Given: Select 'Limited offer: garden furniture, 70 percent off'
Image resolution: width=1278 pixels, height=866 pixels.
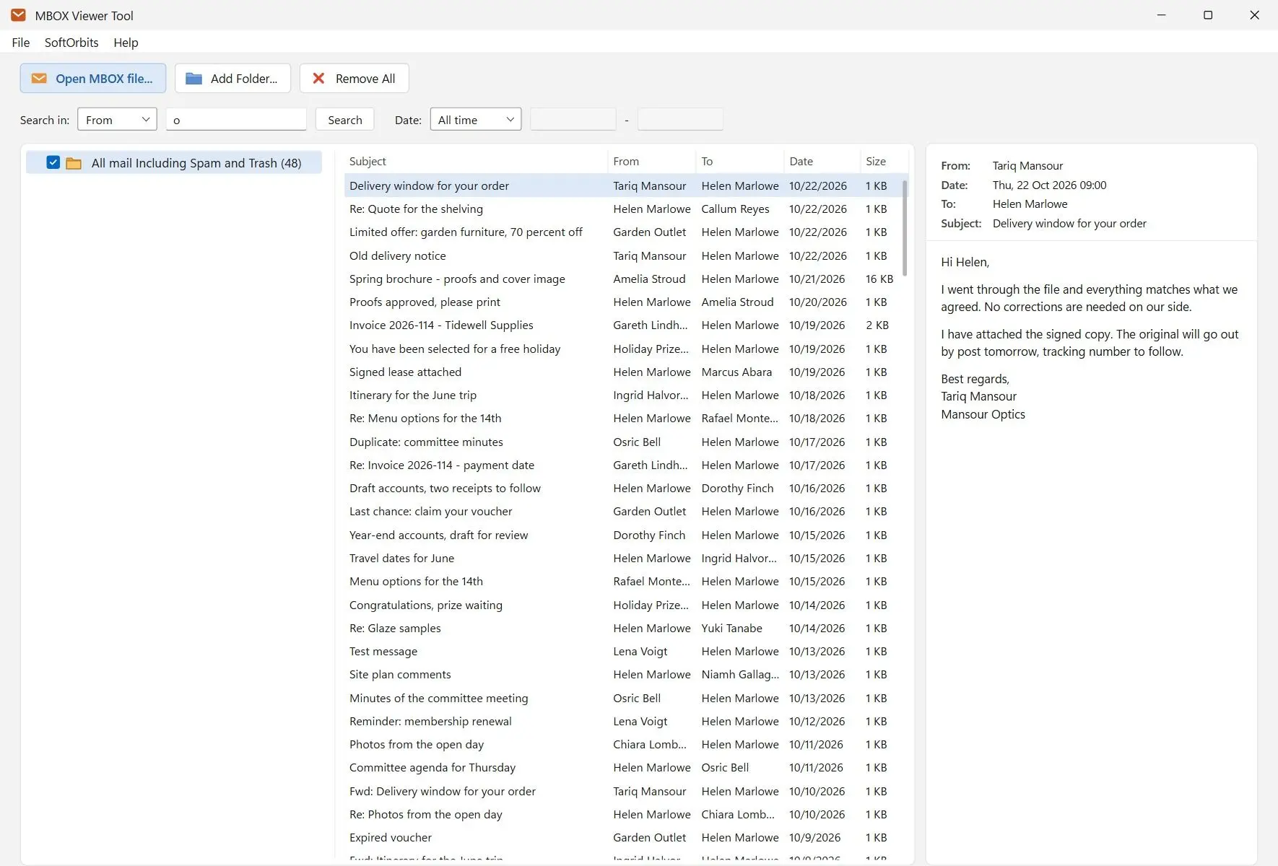Looking at the screenshot, I should click(622, 232).
